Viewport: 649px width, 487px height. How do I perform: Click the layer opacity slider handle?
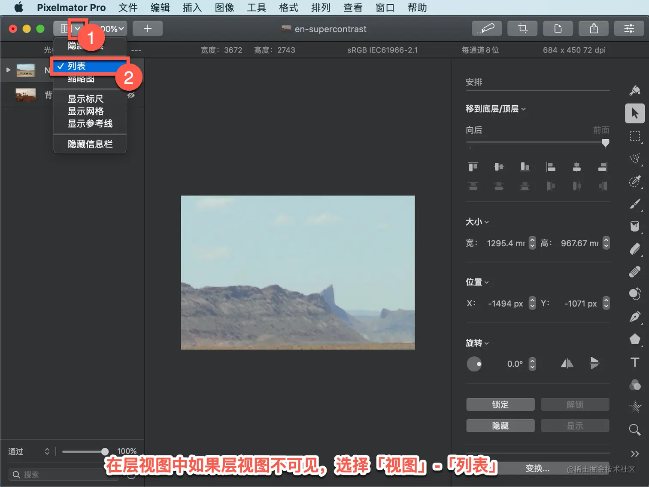pyautogui.click(x=105, y=451)
